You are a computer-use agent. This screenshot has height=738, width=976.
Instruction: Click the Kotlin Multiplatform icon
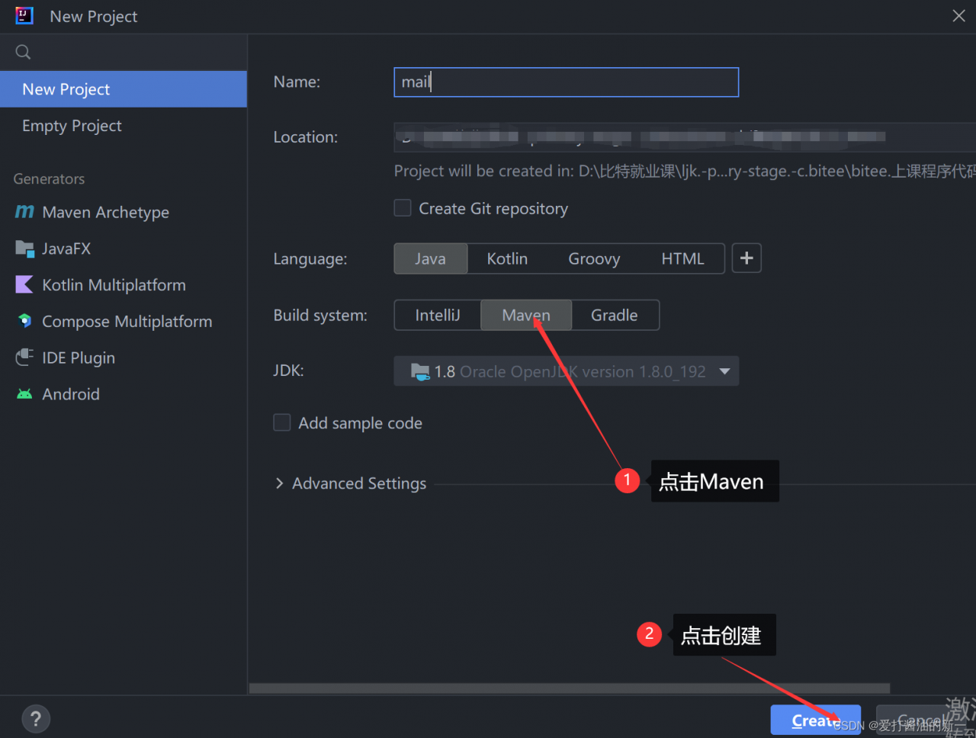[24, 285]
